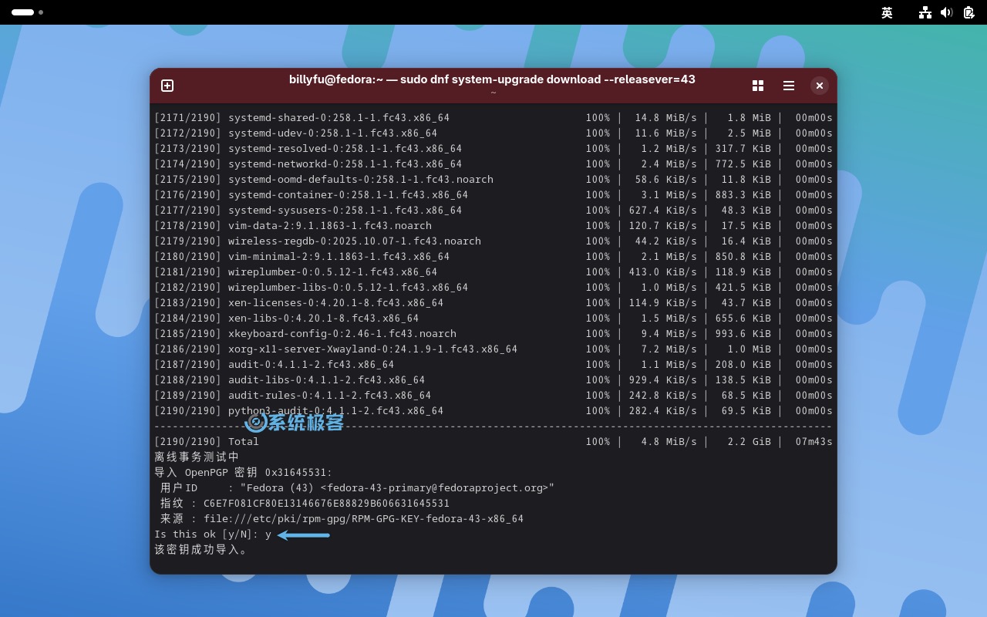The image size is (987, 617).
Task: Open the terminal hamburger menu
Action: pyautogui.click(x=788, y=86)
